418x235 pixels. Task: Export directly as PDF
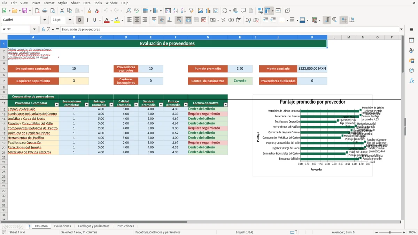pyautogui.click(x=37, y=11)
